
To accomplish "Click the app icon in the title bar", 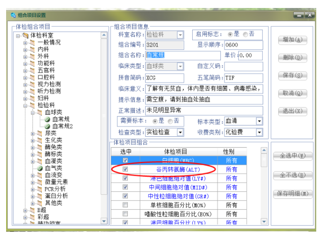I will point(14,15).
